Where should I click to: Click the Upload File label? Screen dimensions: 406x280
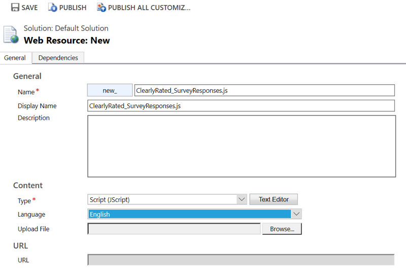click(33, 229)
